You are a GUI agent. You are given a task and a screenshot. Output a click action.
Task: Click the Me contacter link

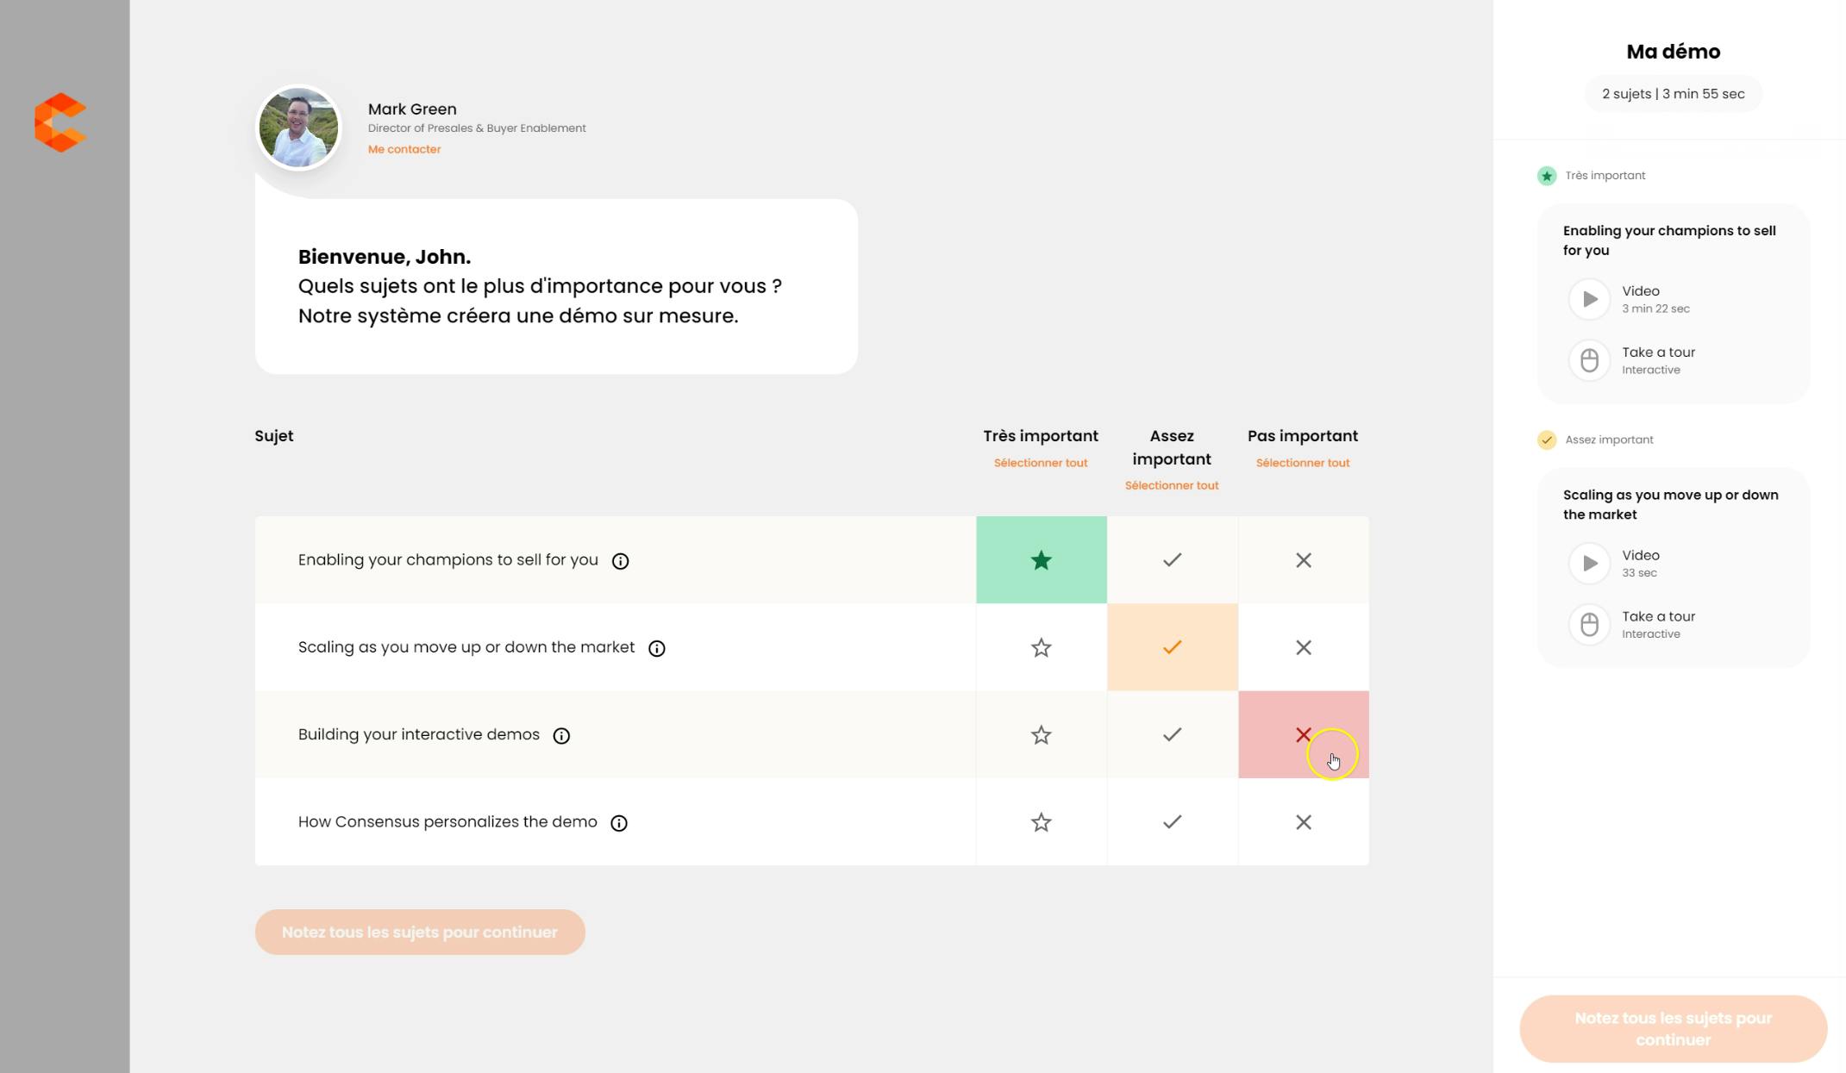404,149
